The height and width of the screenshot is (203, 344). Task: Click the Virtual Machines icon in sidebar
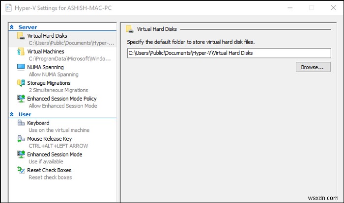click(x=21, y=51)
